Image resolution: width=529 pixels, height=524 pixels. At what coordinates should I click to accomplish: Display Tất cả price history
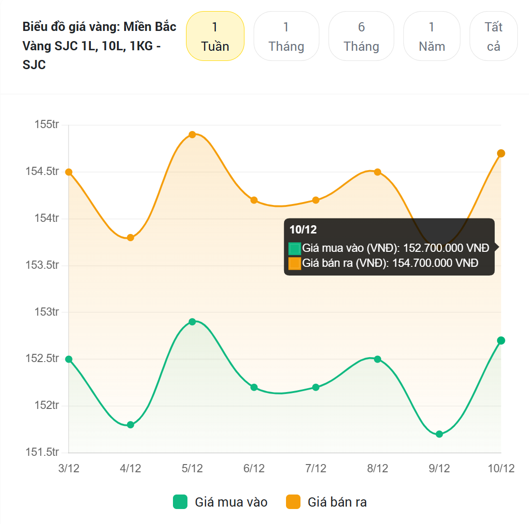point(493,36)
